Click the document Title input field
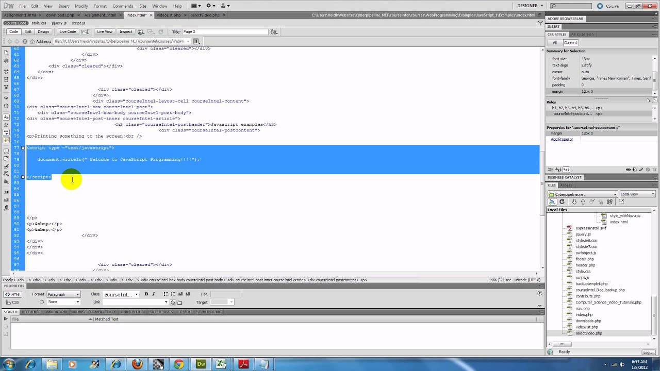This screenshot has height=371, width=660. pos(225,32)
